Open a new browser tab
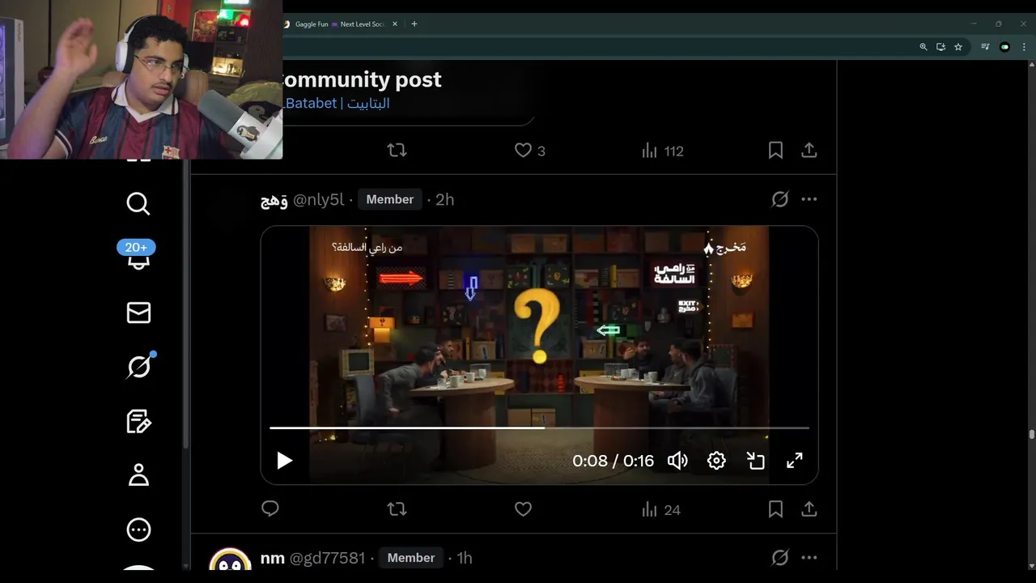The width and height of the screenshot is (1036, 583). click(414, 24)
